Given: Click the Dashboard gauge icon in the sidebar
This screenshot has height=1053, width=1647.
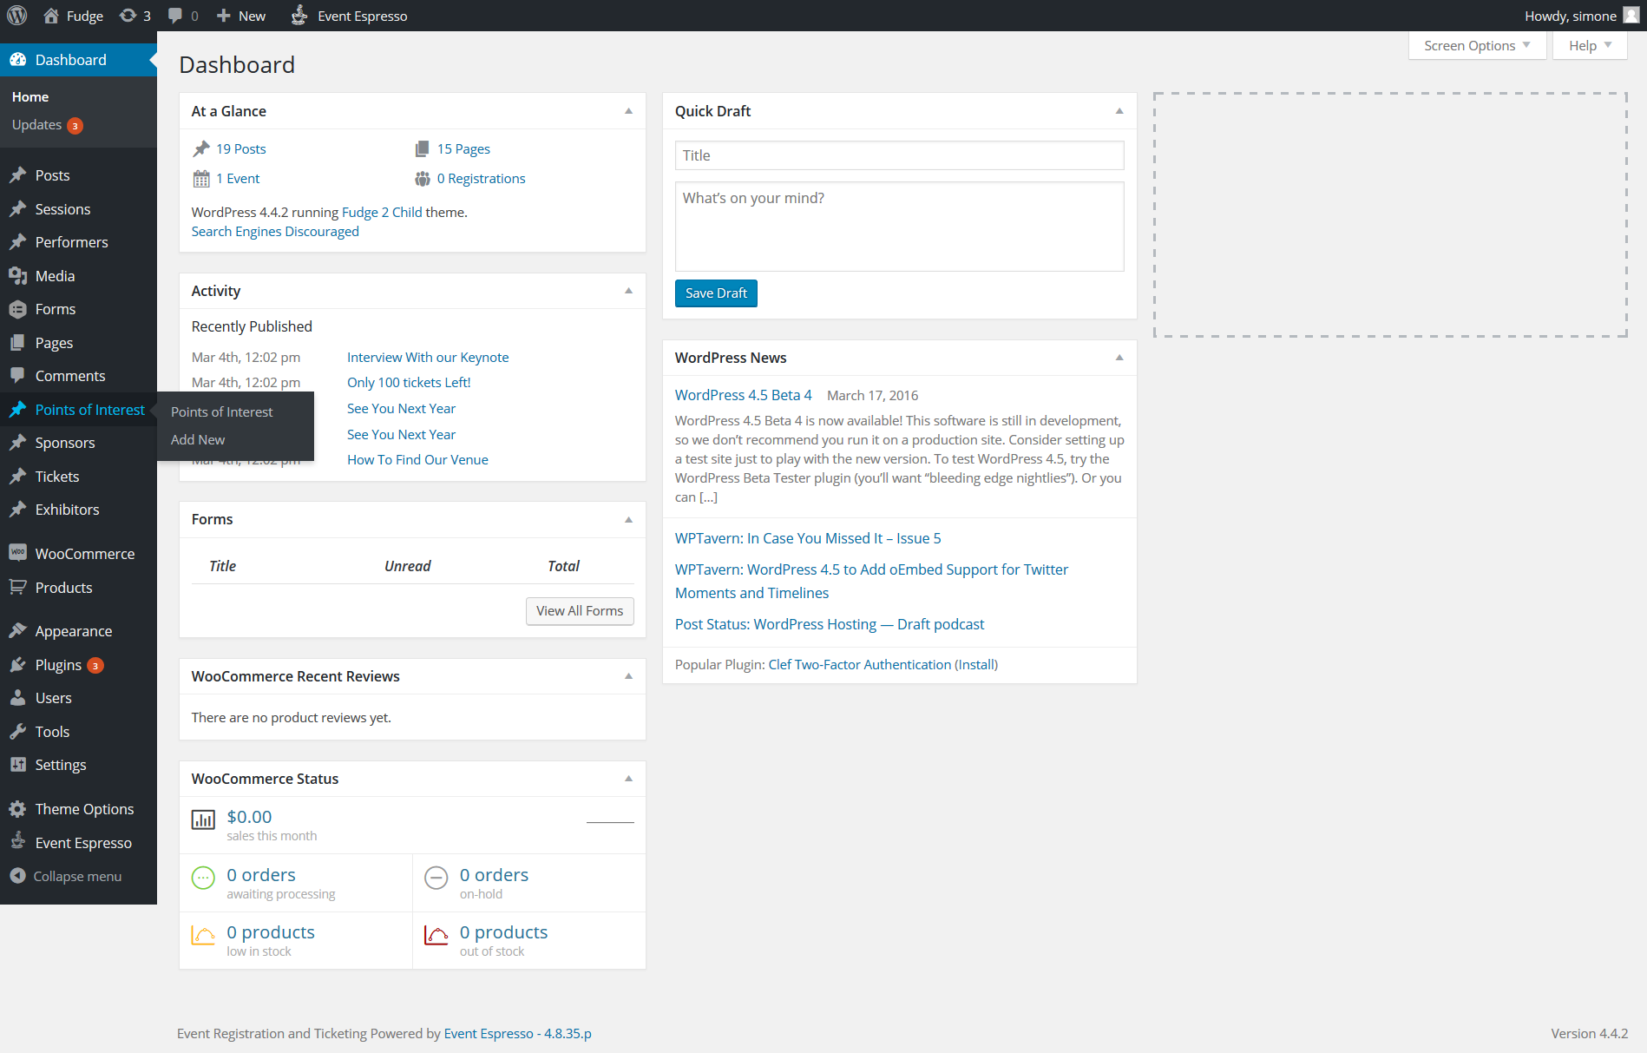Looking at the screenshot, I should [x=17, y=60].
